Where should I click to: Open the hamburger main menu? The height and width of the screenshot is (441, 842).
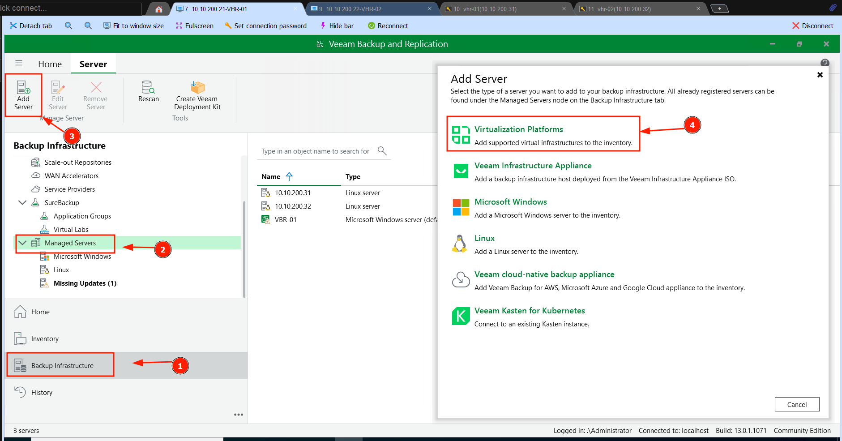[19, 63]
